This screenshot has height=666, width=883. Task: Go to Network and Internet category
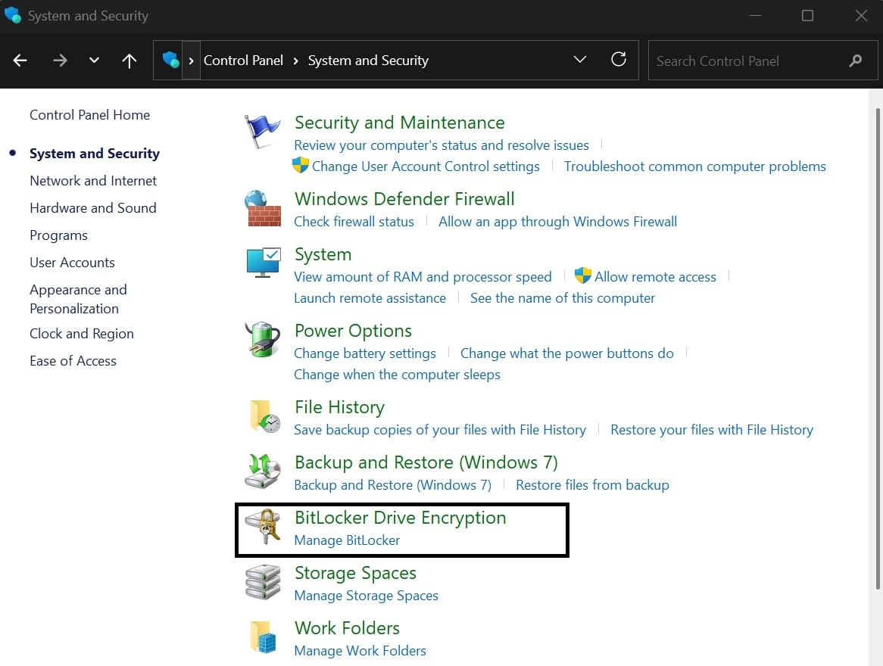pos(93,181)
